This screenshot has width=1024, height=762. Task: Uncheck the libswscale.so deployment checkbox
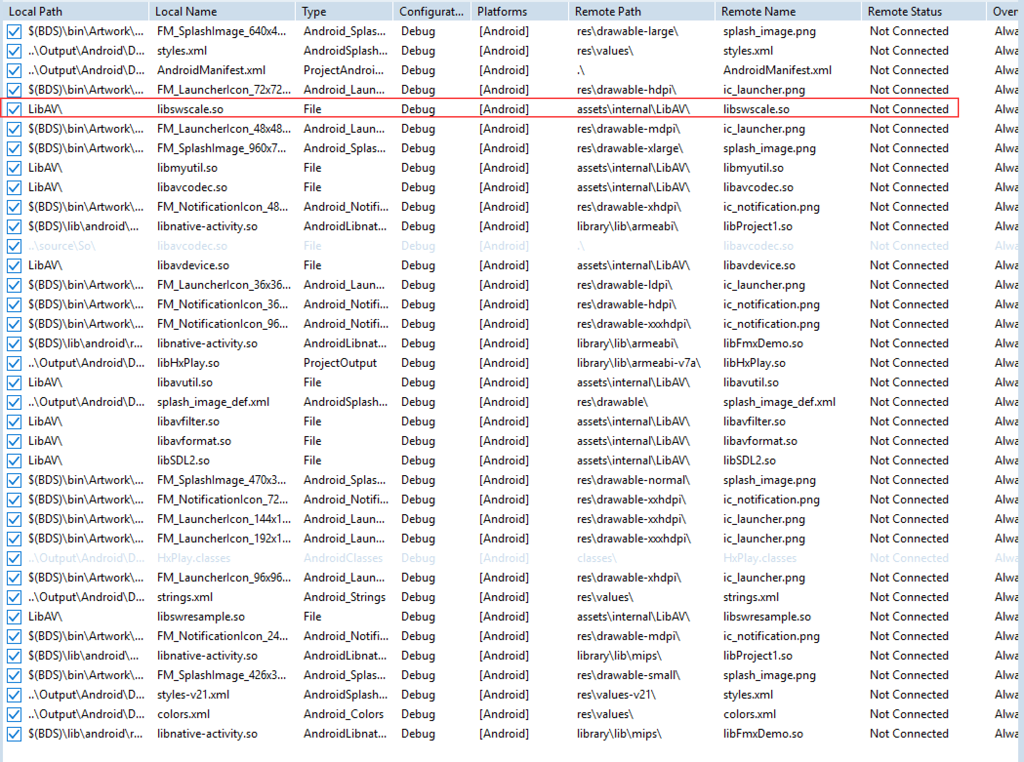pyautogui.click(x=14, y=109)
